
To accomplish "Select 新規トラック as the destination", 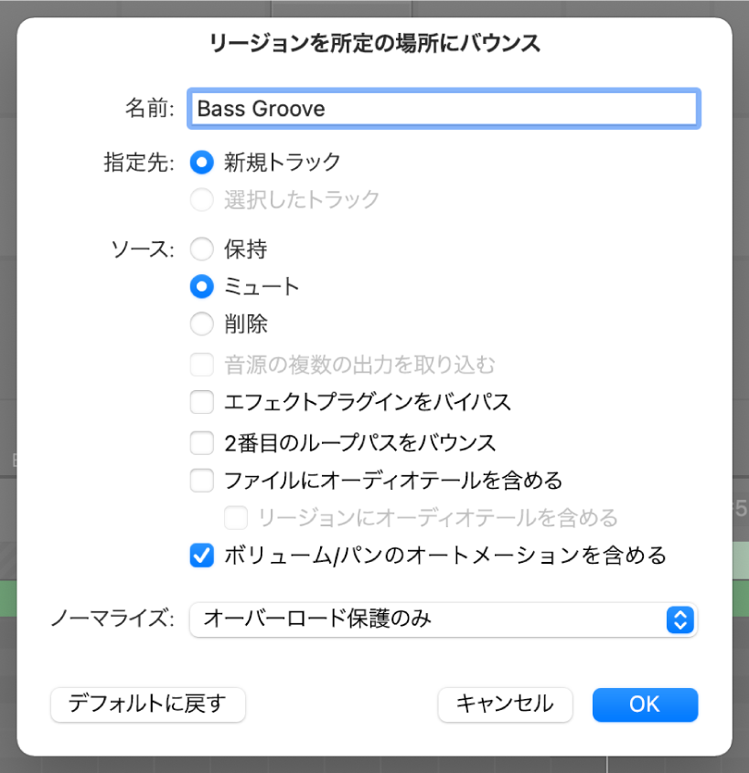I will point(201,162).
